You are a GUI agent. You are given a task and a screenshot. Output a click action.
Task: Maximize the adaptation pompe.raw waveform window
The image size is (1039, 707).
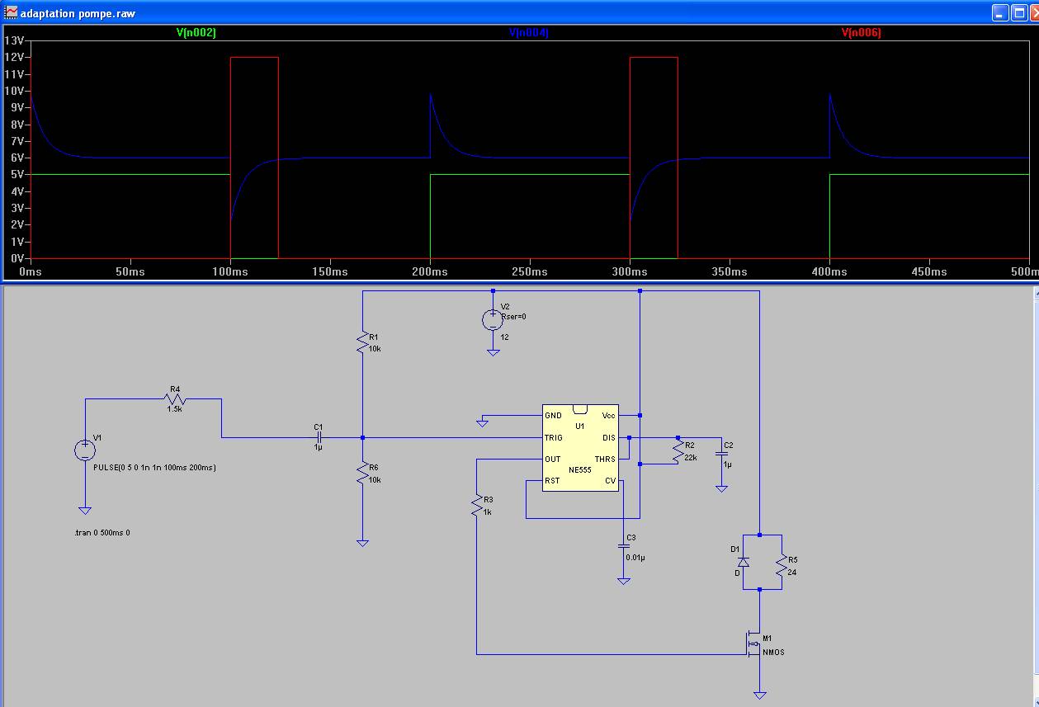[1018, 13]
